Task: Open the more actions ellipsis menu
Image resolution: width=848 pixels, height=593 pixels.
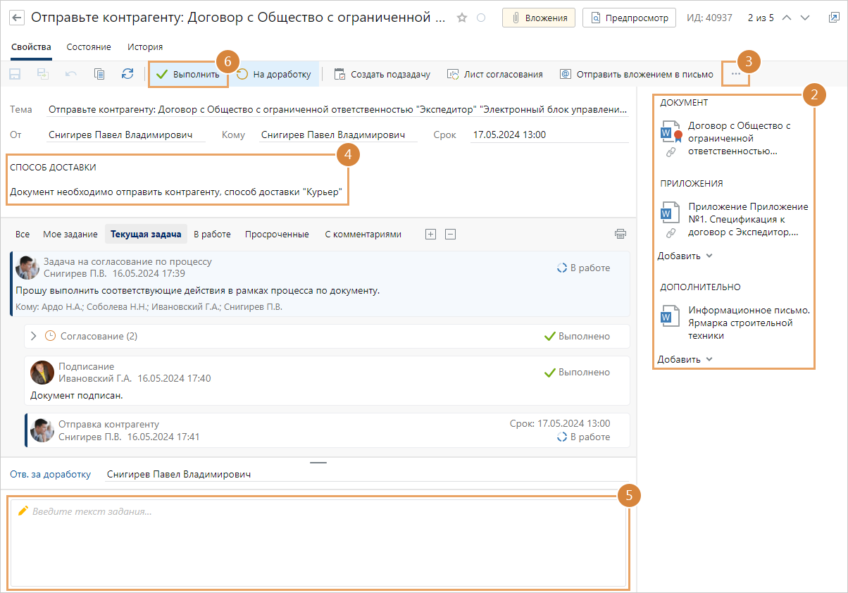Action: (736, 74)
